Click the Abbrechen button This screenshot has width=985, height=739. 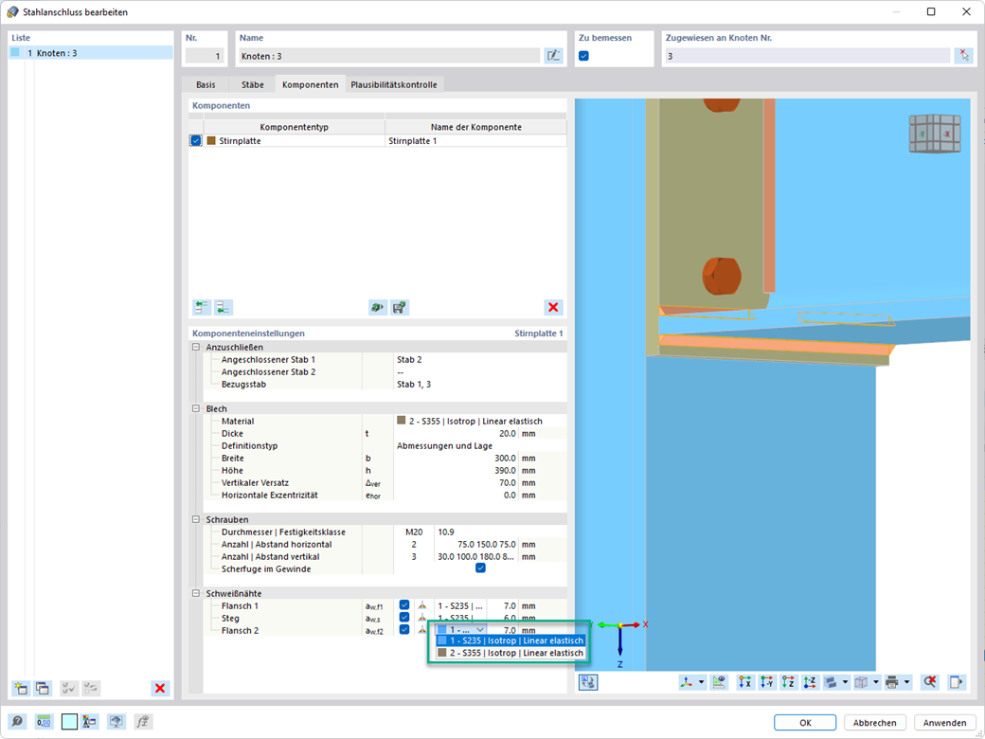874,723
